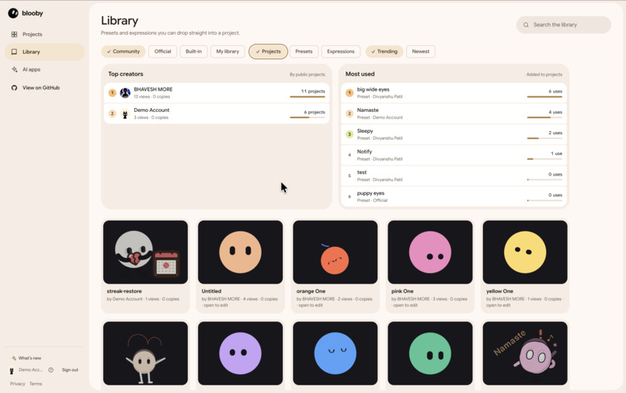626x393 pixels.
Task: Click the What's new sparkle icon
Action: pos(14,358)
